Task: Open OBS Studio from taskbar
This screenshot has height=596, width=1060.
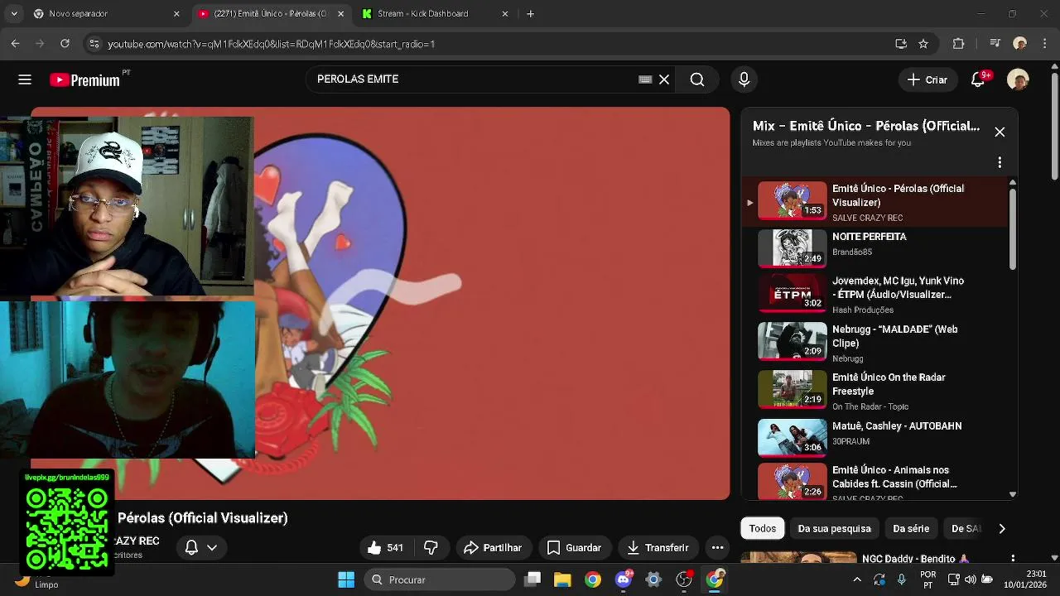Action: [x=684, y=579]
